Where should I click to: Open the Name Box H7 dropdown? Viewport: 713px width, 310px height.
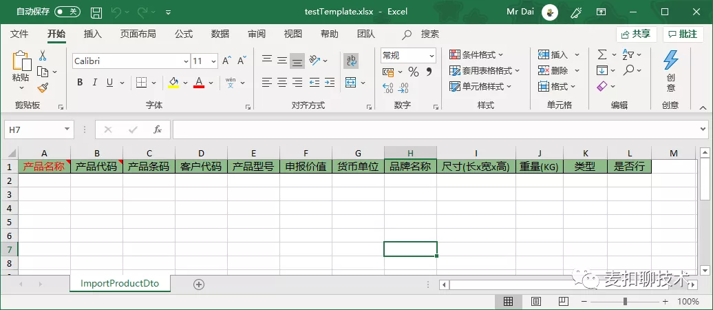tap(67, 130)
